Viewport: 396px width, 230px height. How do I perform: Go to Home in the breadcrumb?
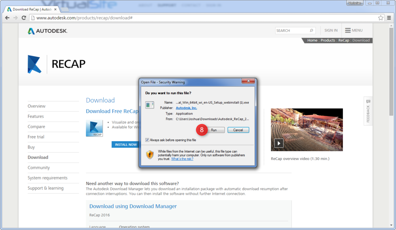pos(312,40)
